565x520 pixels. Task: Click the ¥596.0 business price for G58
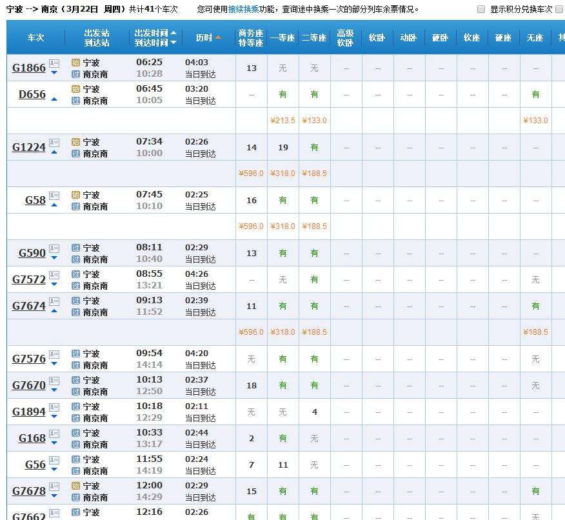tap(251, 226)
